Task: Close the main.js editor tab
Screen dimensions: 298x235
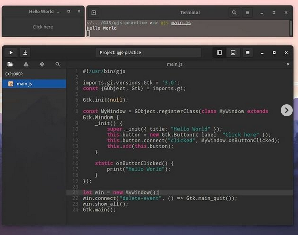Action: click(x=288, y=64)
